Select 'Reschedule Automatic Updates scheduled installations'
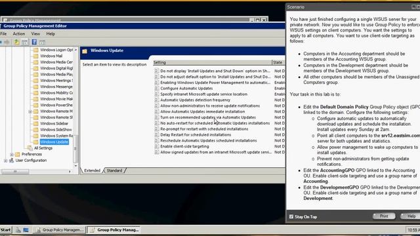The height and width of the screenshot is (236, 420). coord(209,140)
